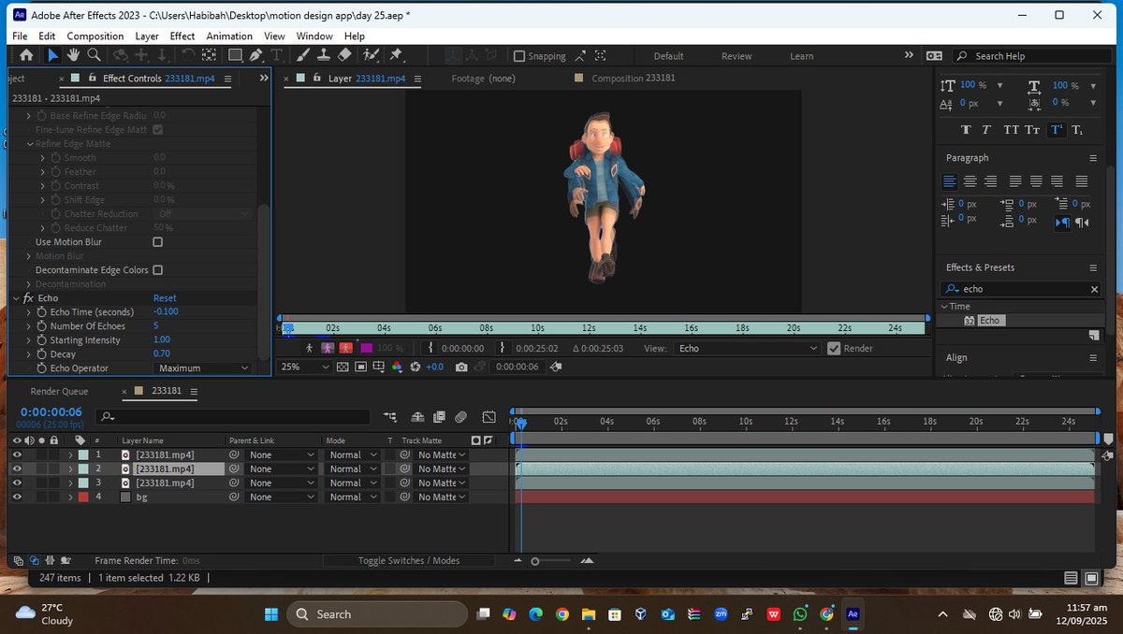
Task: Hide layer 3 with eye icon
Action: [17, 483]
